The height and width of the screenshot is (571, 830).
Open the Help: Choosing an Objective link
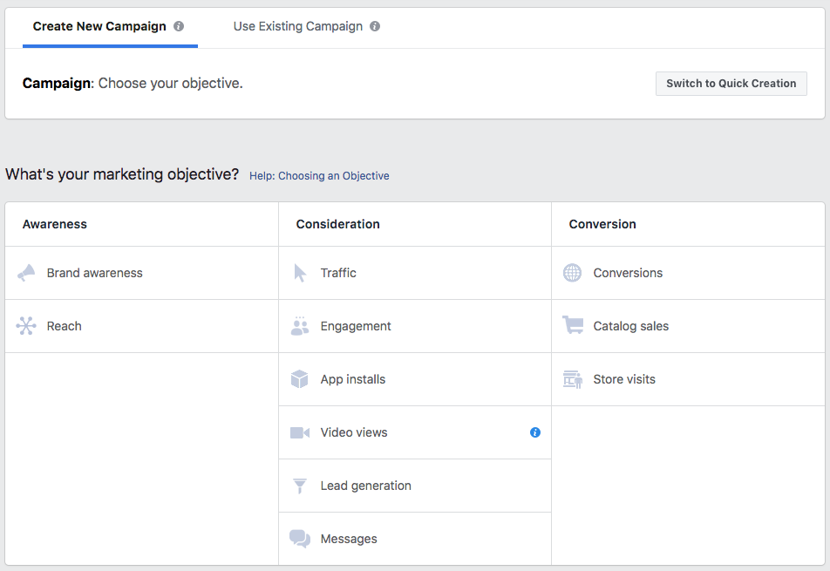click(x=319, y=176)
